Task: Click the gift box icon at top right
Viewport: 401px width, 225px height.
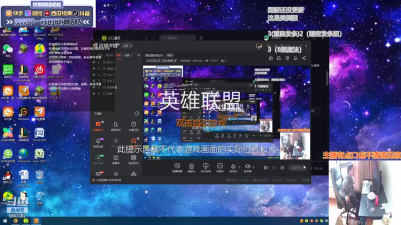Action: [271, 58]
